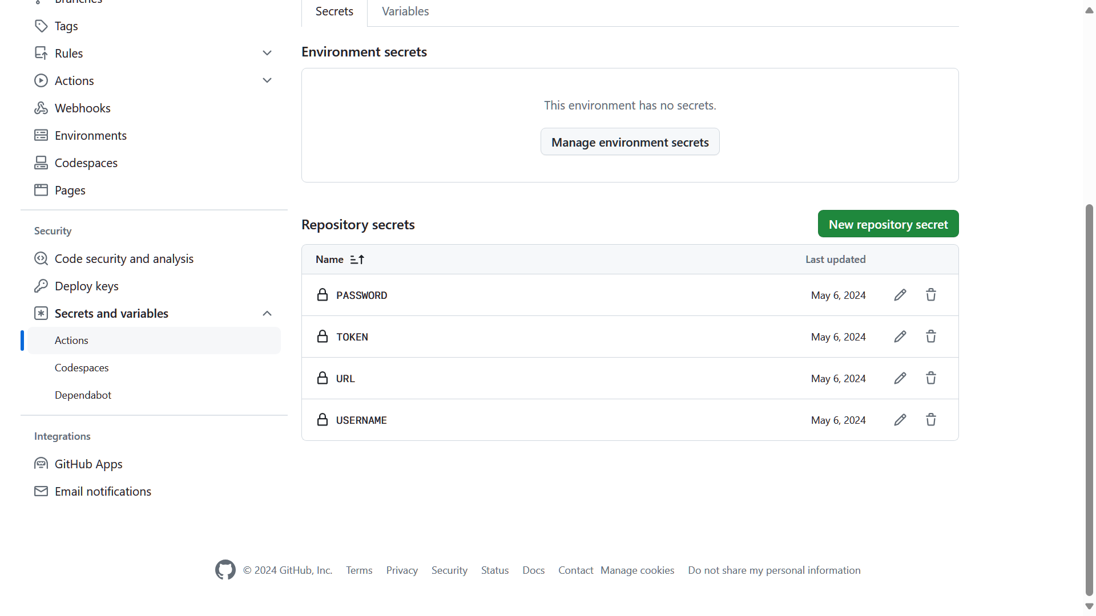Click the GitHub logo in footer
The image size is (1096, 616).
(225, 570)
